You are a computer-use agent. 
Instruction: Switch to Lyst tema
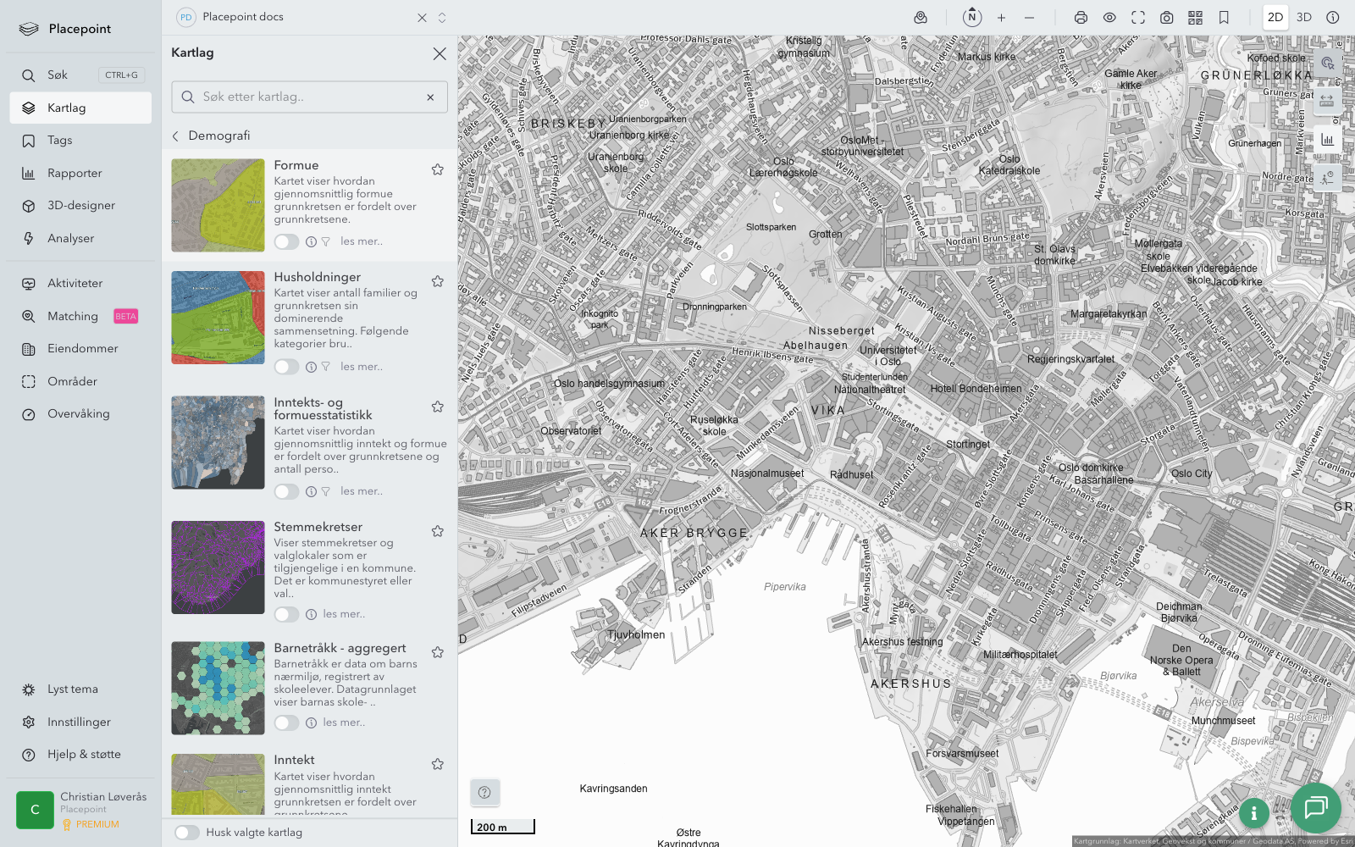[73, 689]
